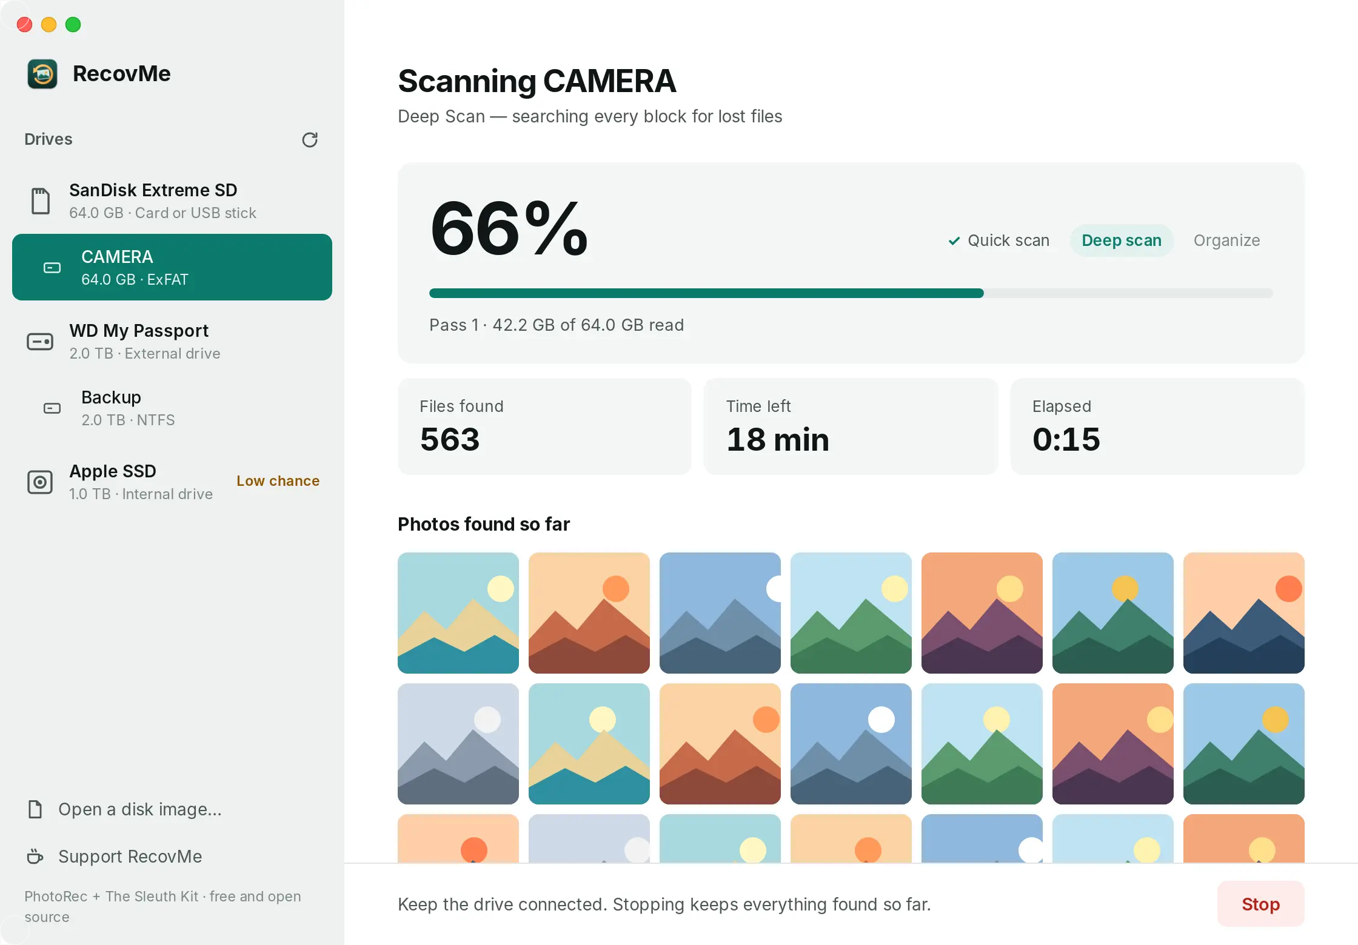The width and height of the screenshot is (1358, 945).
Task: Click the Files found 563 card
Action: [x=544, y=426]
